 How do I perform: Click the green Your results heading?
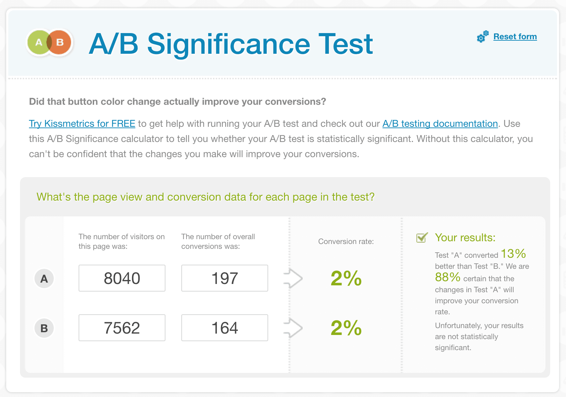tap(465, 237)
